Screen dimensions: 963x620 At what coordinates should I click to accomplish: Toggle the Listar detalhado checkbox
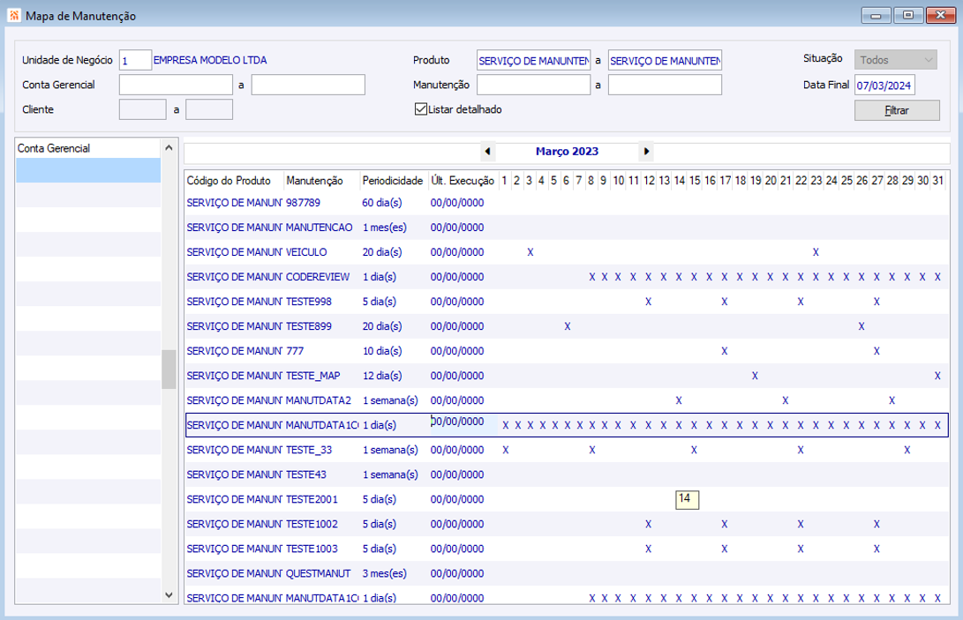pyautogui.click(x=421, y=109)
